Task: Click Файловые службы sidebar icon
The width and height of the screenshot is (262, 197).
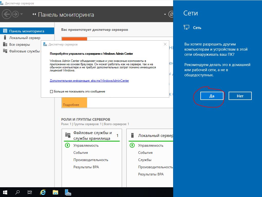Action: coord(5,51)
